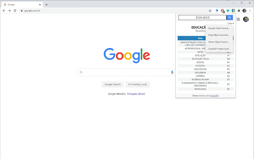
Task: Select the QualisAPI link menu entry
Action: [219, 48]
